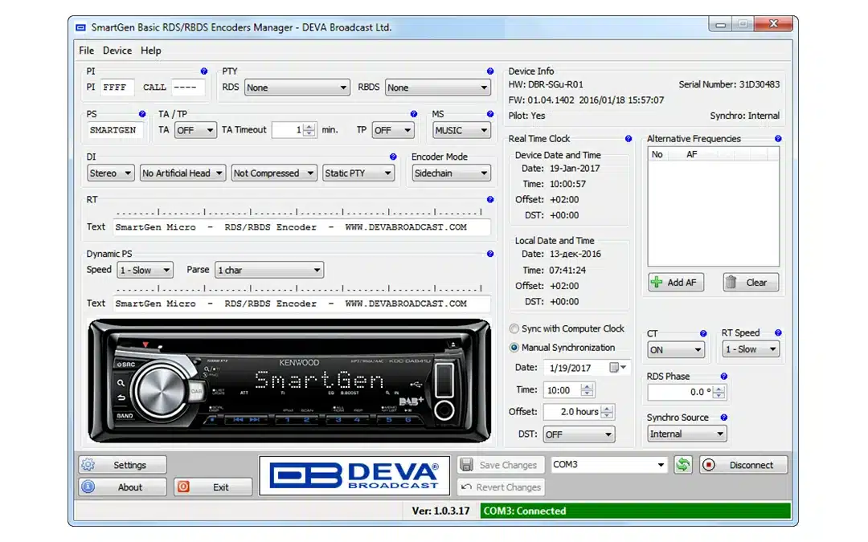868x542 pixels.
Task: Click the Clear AF button
Action: pyautogui.click(x=751, y=282)
